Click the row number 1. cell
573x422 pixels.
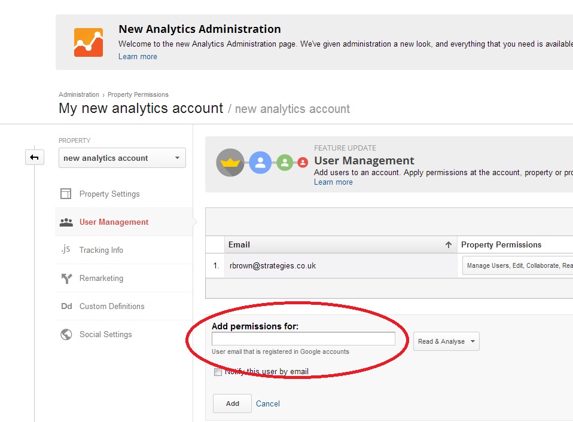[215, 266]
